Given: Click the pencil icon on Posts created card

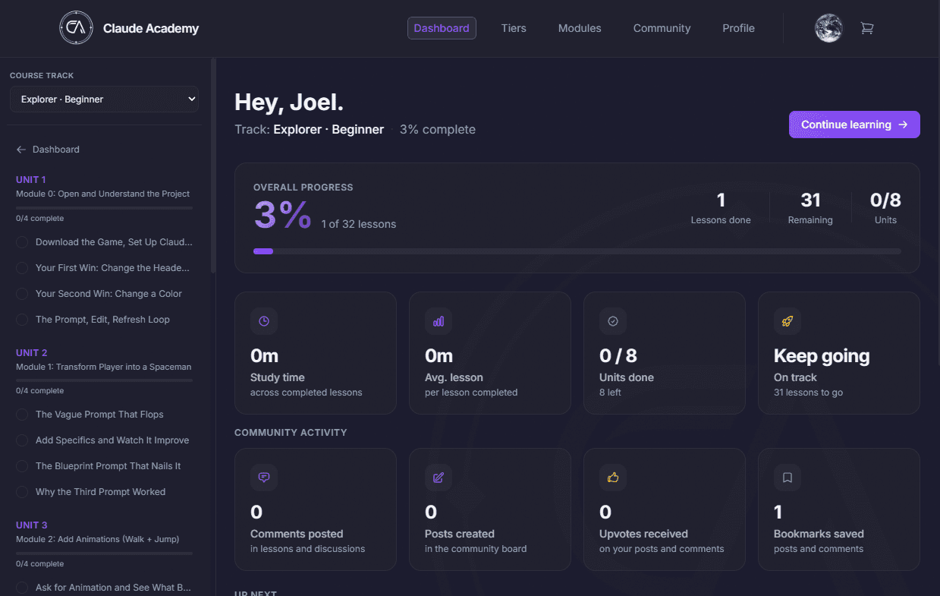Looking at the screenshot, I should (x=439, y=478).
